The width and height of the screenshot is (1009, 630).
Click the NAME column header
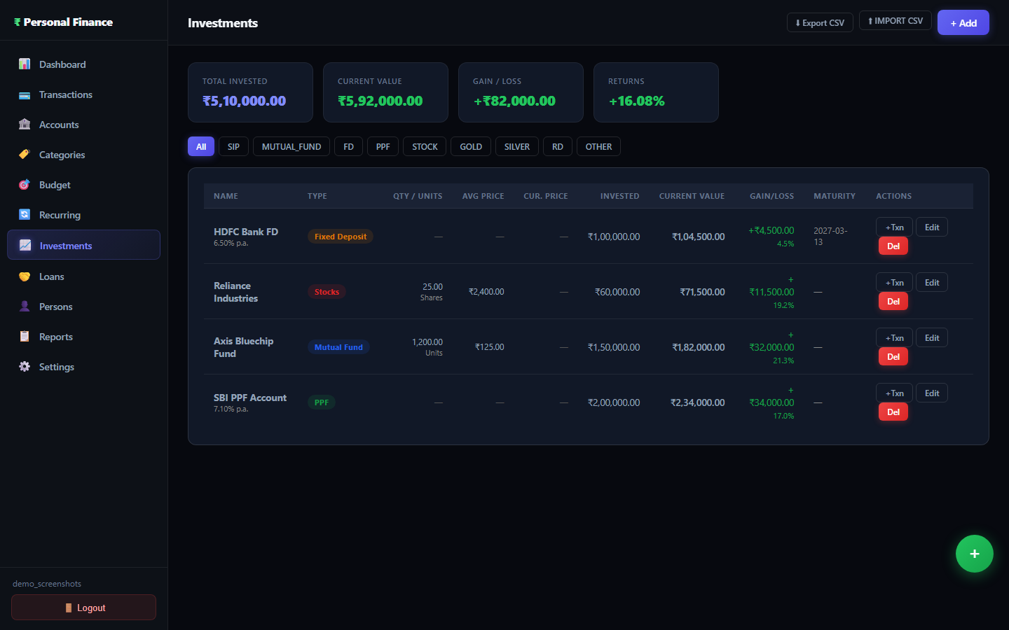[x=226, y=196]
